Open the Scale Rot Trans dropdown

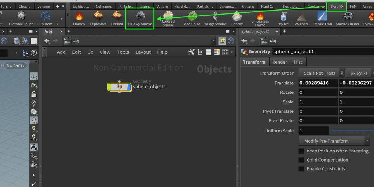pos(321,73)
